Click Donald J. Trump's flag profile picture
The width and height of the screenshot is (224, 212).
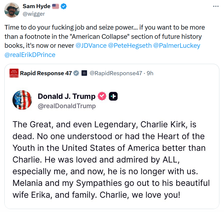23,100
